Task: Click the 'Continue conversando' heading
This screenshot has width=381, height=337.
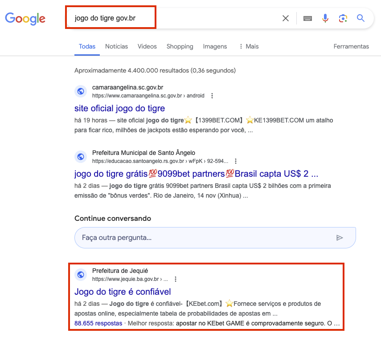Action: coord(113,218)
